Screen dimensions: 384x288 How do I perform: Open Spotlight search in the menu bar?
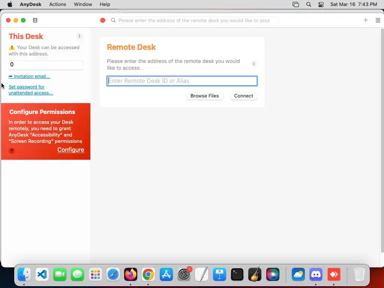pos(309,4)
